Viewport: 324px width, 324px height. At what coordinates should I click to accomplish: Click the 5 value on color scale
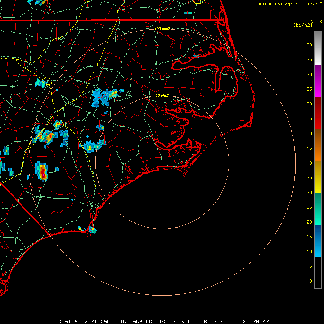(x=311, y=266)
